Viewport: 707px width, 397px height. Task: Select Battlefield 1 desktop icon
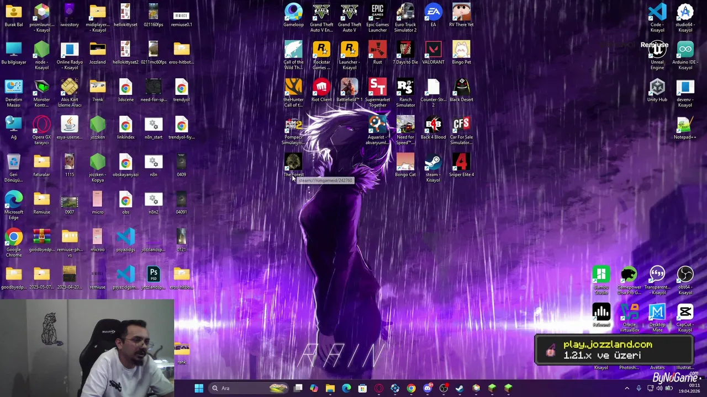pyautogui.click(x=349, y=90)
